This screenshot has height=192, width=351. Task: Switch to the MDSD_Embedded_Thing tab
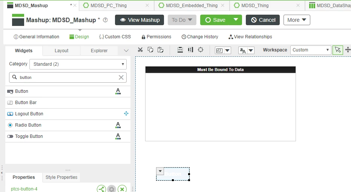pos(192,5)
